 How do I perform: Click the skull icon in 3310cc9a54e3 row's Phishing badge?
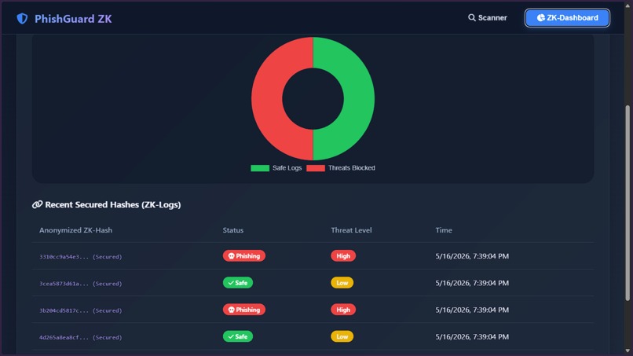(232, 255)
